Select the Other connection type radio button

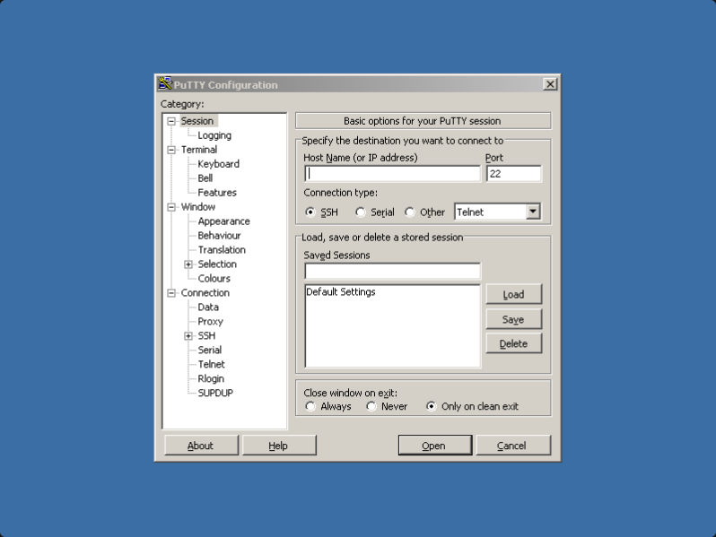(x=410, y=212)
